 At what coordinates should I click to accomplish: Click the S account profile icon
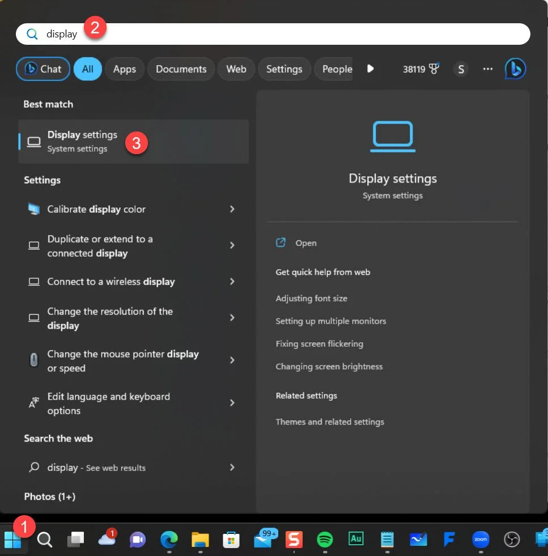tap(461, 69)
